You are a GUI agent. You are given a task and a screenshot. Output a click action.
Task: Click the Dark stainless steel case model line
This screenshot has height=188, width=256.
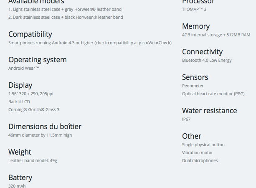click(66, 17)
